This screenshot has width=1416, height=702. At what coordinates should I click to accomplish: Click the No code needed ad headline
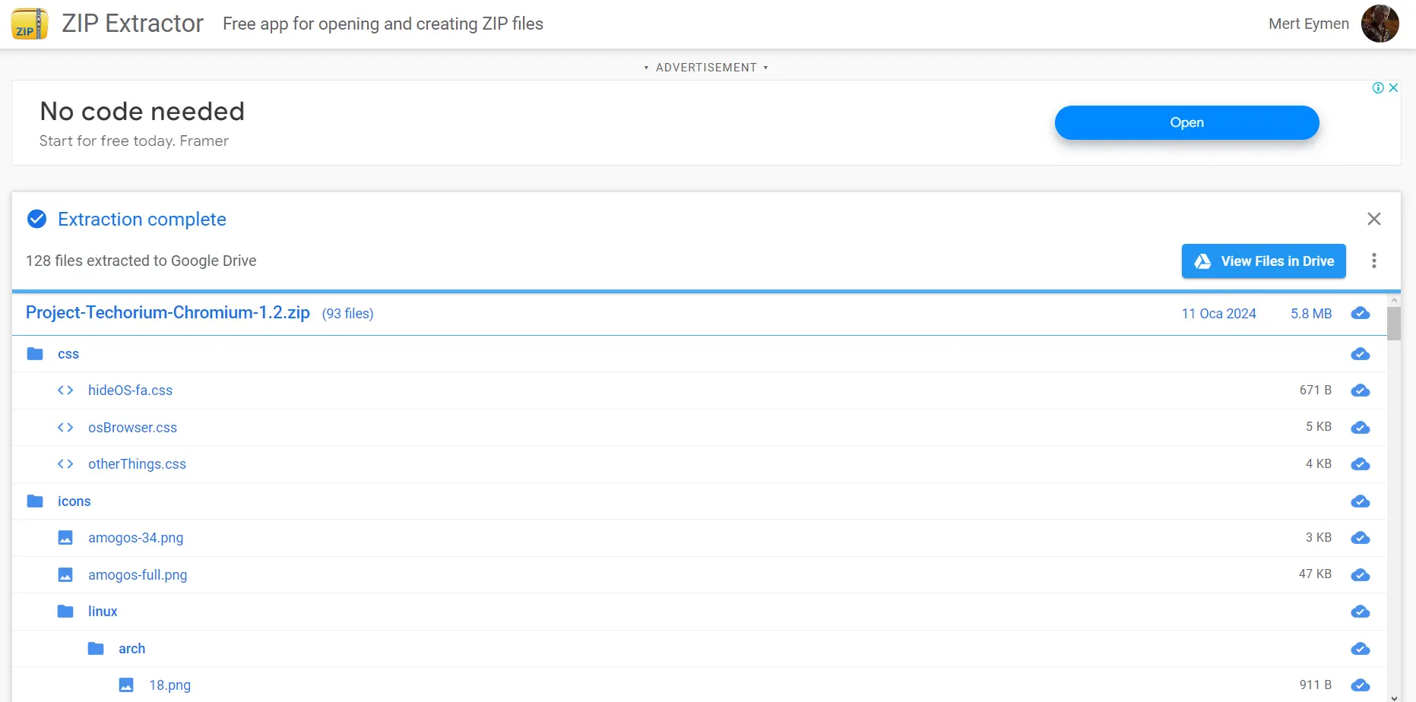point(142,112)
